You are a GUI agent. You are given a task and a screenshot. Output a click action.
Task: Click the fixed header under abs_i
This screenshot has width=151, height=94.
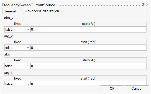click(x=17, y=60)
